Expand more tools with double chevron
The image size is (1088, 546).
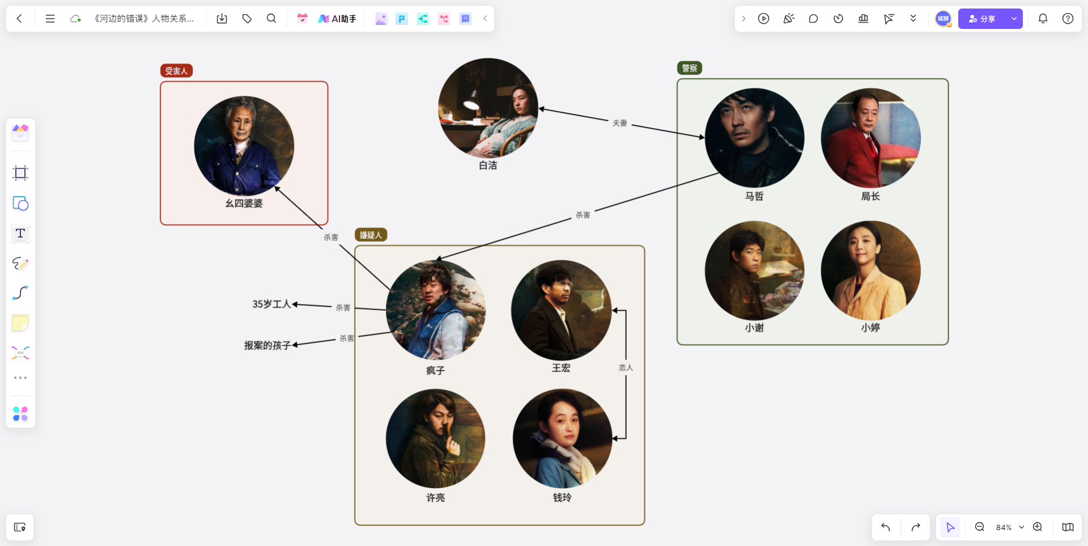913,19
